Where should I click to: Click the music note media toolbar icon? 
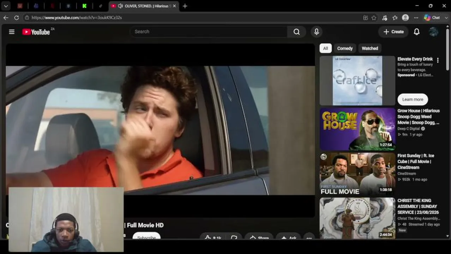(385, 18)
